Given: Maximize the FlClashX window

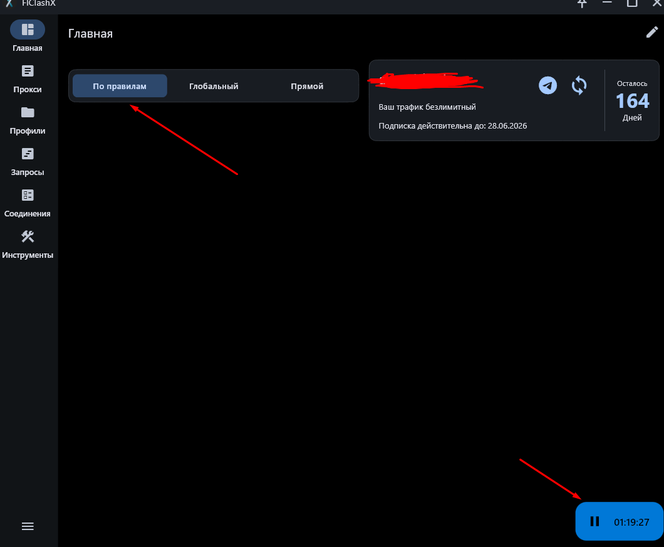Looking at the screenshot, I should pos(632,3).
